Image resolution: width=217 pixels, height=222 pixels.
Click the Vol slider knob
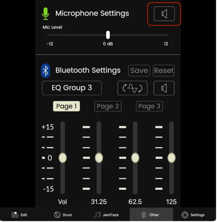click(63, 158)
